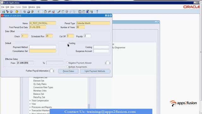Screen dimensions: 202x114
Task: Open Window Help with the question mark icon
Action: pyautogui.click(x=97, y=12)
